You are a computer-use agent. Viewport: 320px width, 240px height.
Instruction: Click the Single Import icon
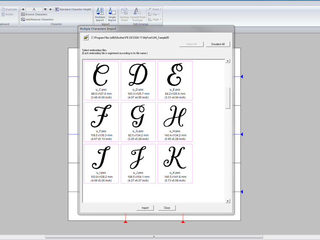pos(112,14)
